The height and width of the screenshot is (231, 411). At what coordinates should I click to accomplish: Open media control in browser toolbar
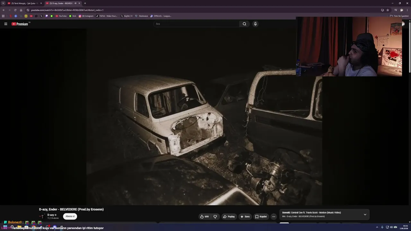coord(396,10)
